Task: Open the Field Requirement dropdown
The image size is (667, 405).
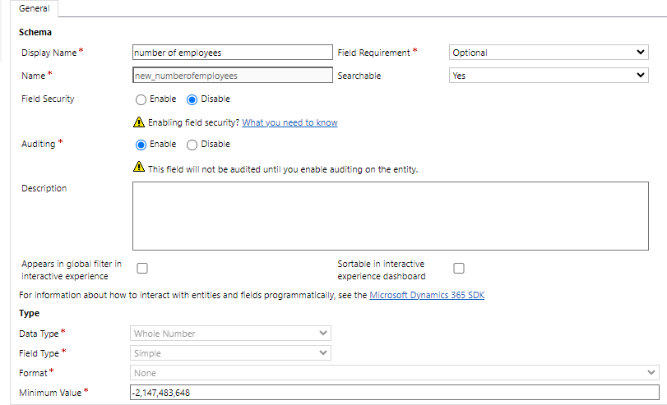Action: 549,53
